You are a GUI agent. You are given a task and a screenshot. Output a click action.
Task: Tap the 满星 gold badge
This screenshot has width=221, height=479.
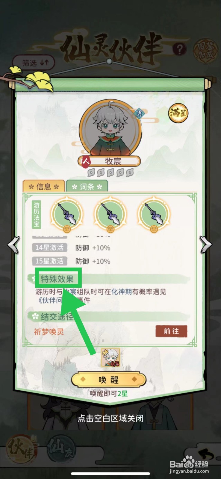[178, 113]
